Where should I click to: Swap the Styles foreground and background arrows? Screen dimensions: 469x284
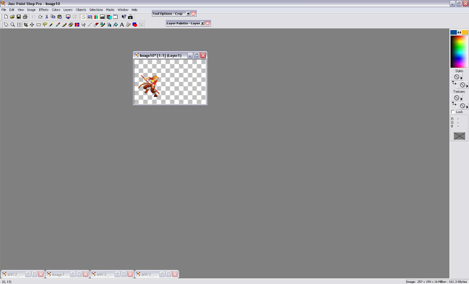point(454,83)
